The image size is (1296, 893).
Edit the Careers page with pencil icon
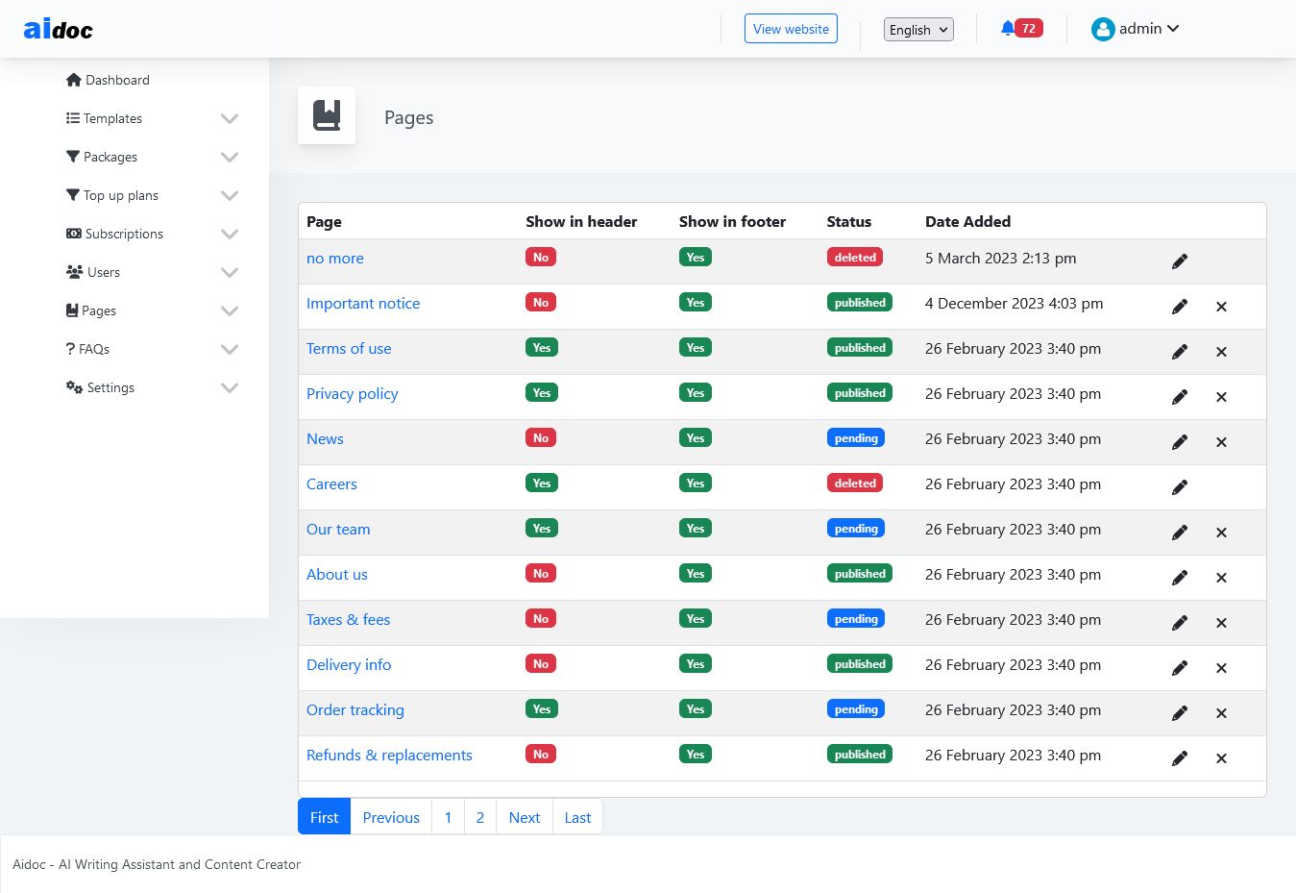point(1180,487)
